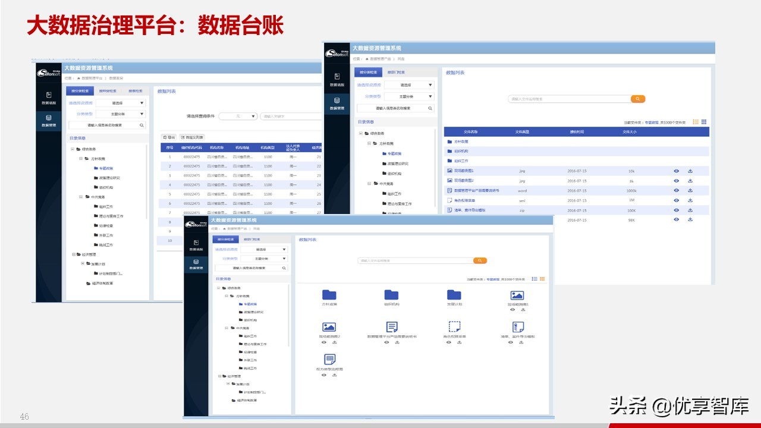The height and width of the screenshot is (428, 761).
Task: Switch to list layout in list-view window
Action: coord(696,122)
